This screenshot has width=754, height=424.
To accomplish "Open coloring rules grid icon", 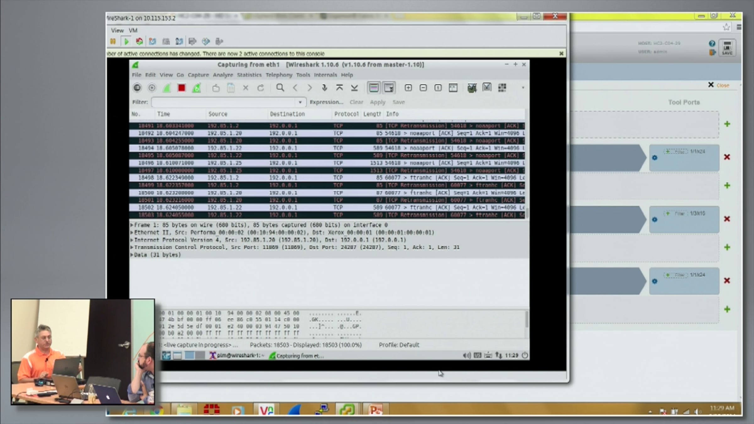I will [502, 88].
